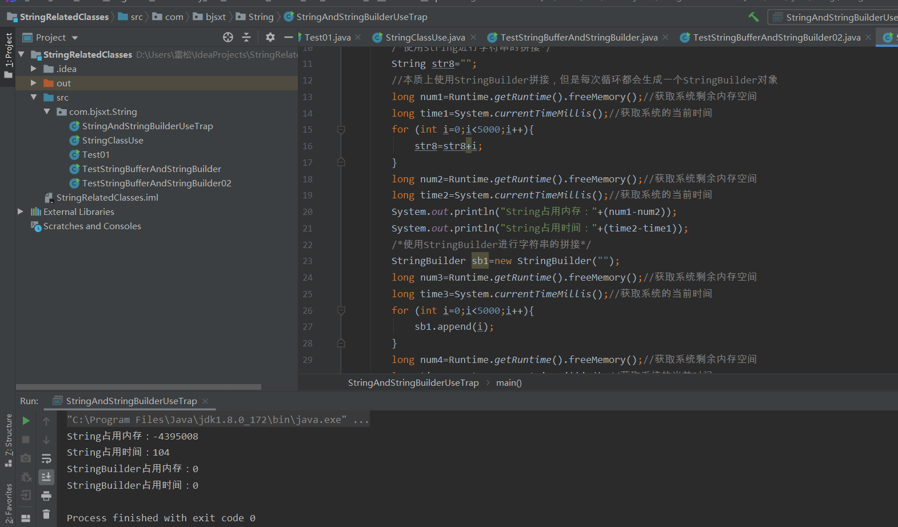The image size is (898, 527).
Task: Click the Collapse All icon in Project panel
Action: [246, 37]
